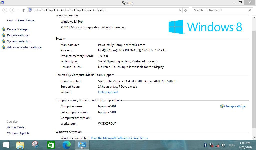This screenshot has height=150, width=256.
Task: Open Device Manager from the sidebar
Action: [x=17, y=29]
